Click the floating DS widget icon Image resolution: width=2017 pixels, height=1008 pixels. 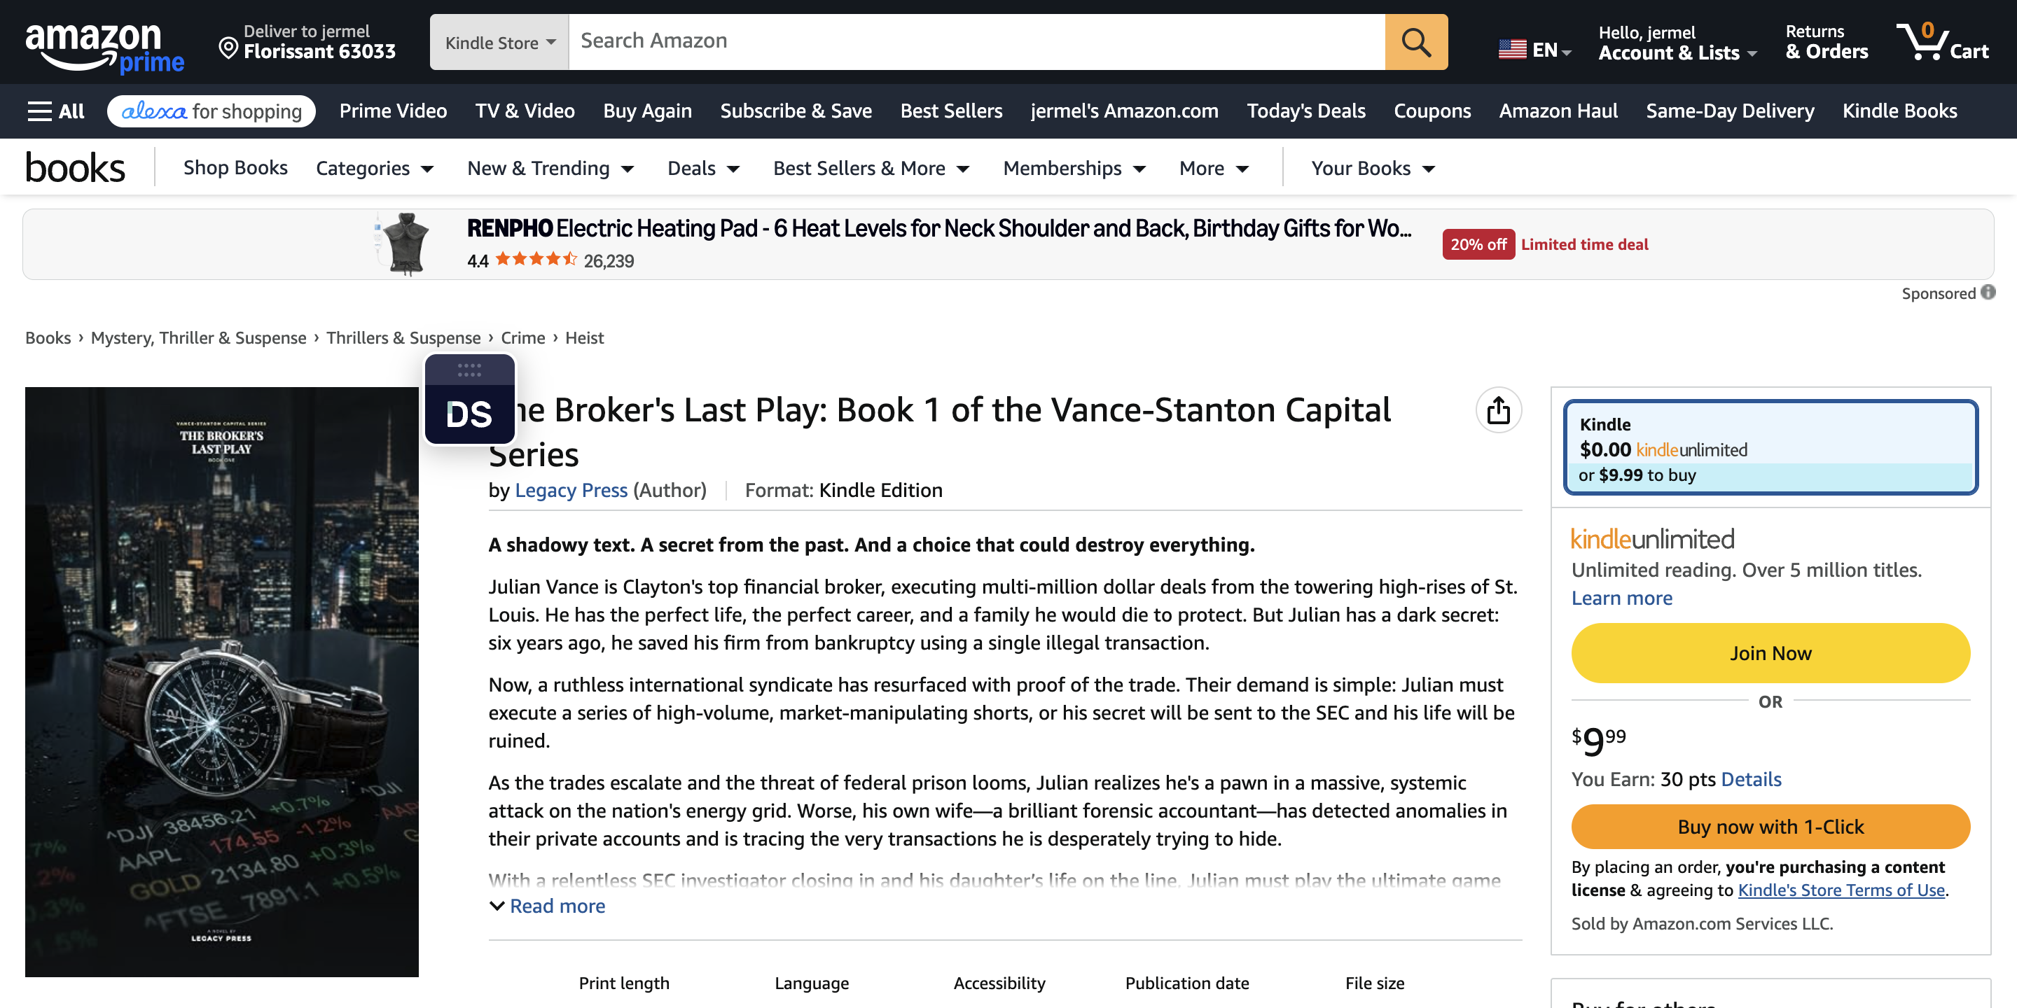click(x=469, y=400)
